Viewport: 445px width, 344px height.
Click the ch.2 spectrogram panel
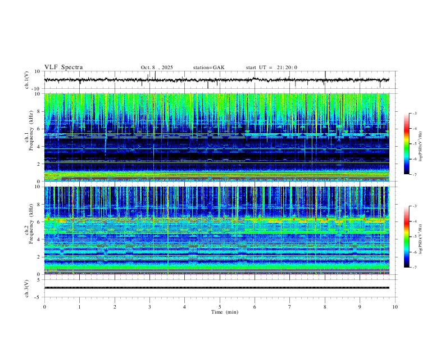tap(216, 230)
